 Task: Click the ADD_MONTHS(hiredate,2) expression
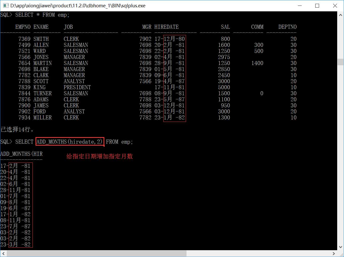pyautogui.click(x=70, y=142)
